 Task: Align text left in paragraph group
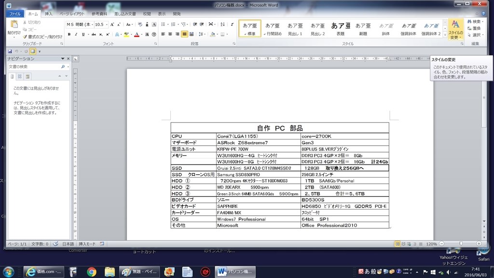coord(163,34)
